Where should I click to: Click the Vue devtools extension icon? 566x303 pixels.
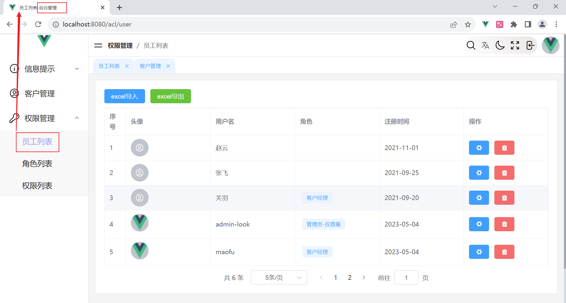click(485, 24)
